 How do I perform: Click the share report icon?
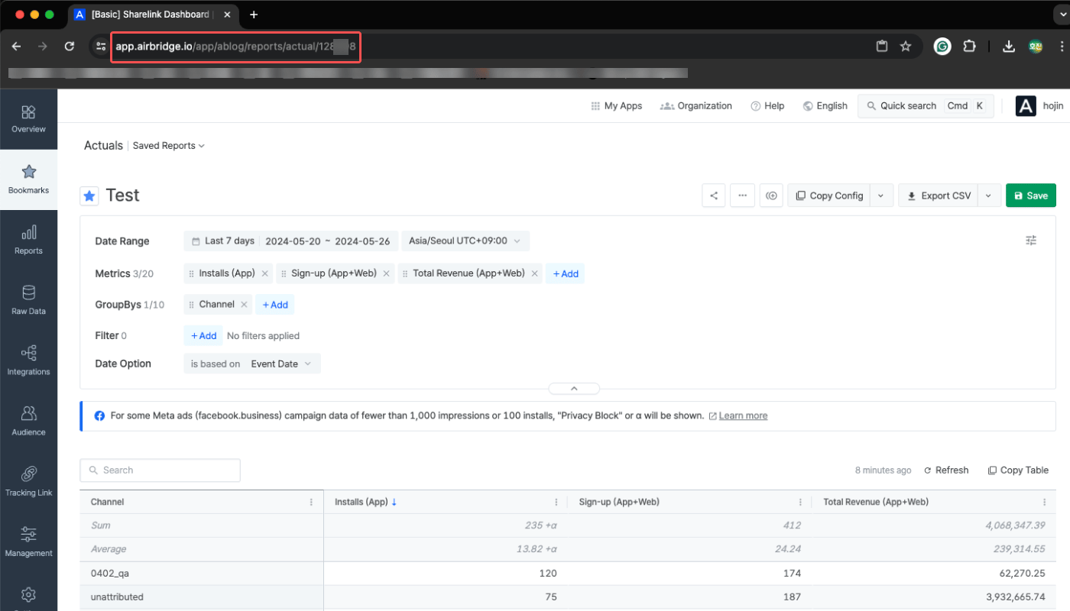coord(714,196)
